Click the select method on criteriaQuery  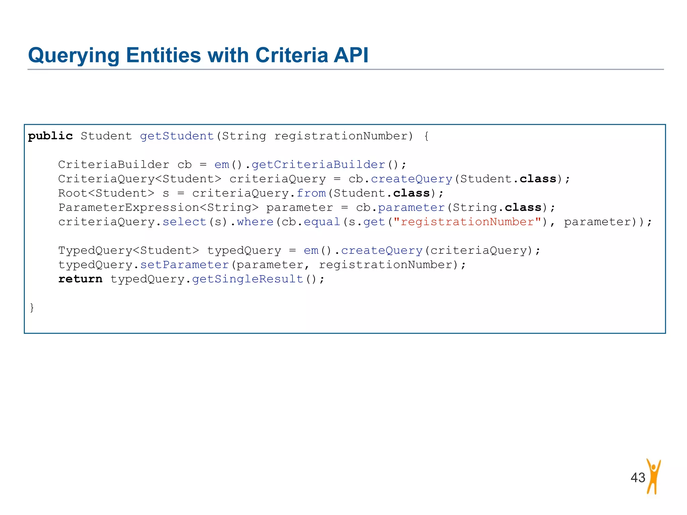tap(184, 222)
